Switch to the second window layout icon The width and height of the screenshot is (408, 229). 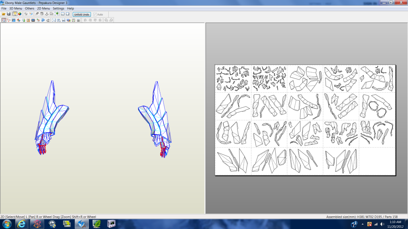pyautogui.click(x=68, y=14)
